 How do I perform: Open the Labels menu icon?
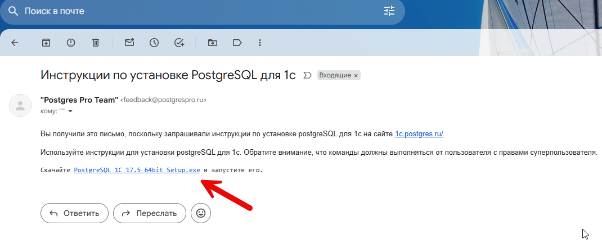[237, 43]
